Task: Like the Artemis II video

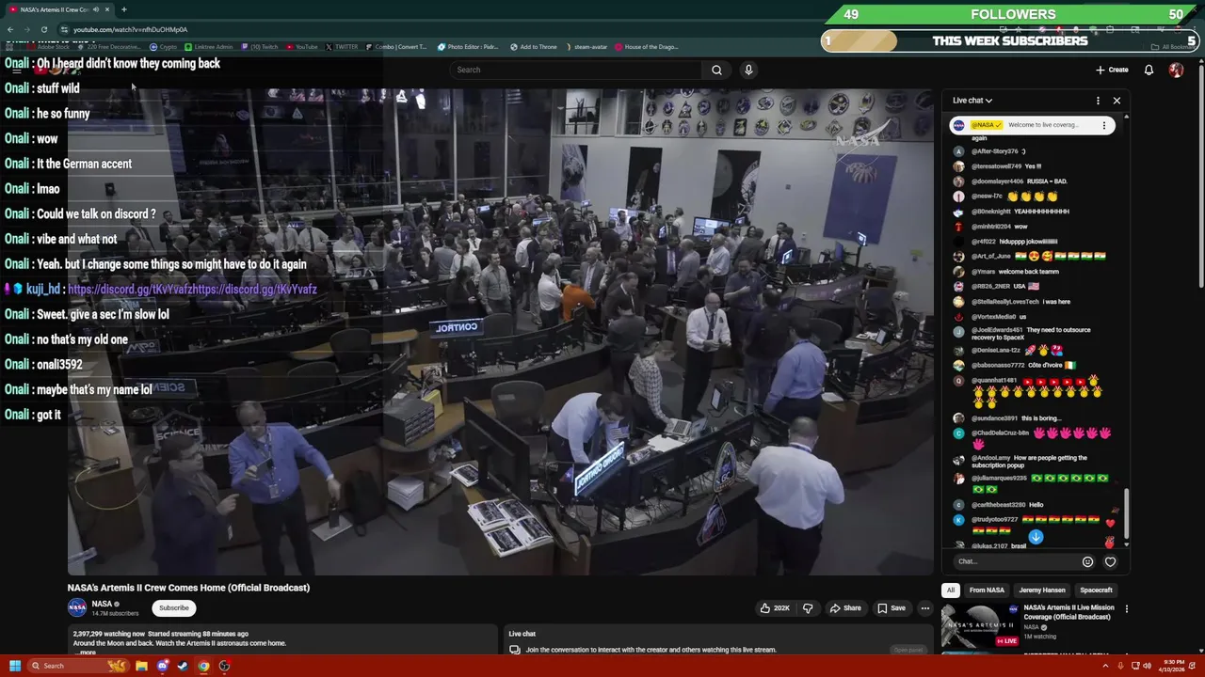Action: pyautogui.click(x=776, y=608)
